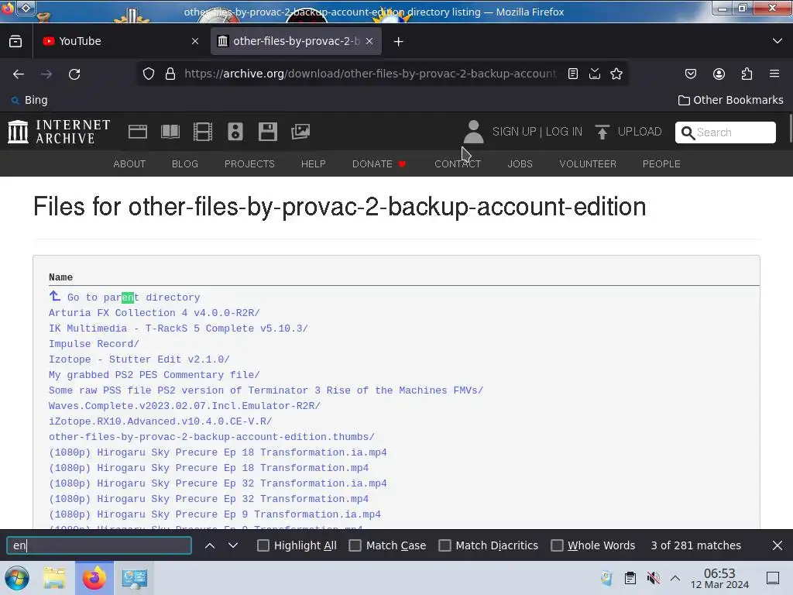The image size is (793, 595).
Task: Click the Bing bookmark
Action: pyautogui.click(x=29, y=100)
